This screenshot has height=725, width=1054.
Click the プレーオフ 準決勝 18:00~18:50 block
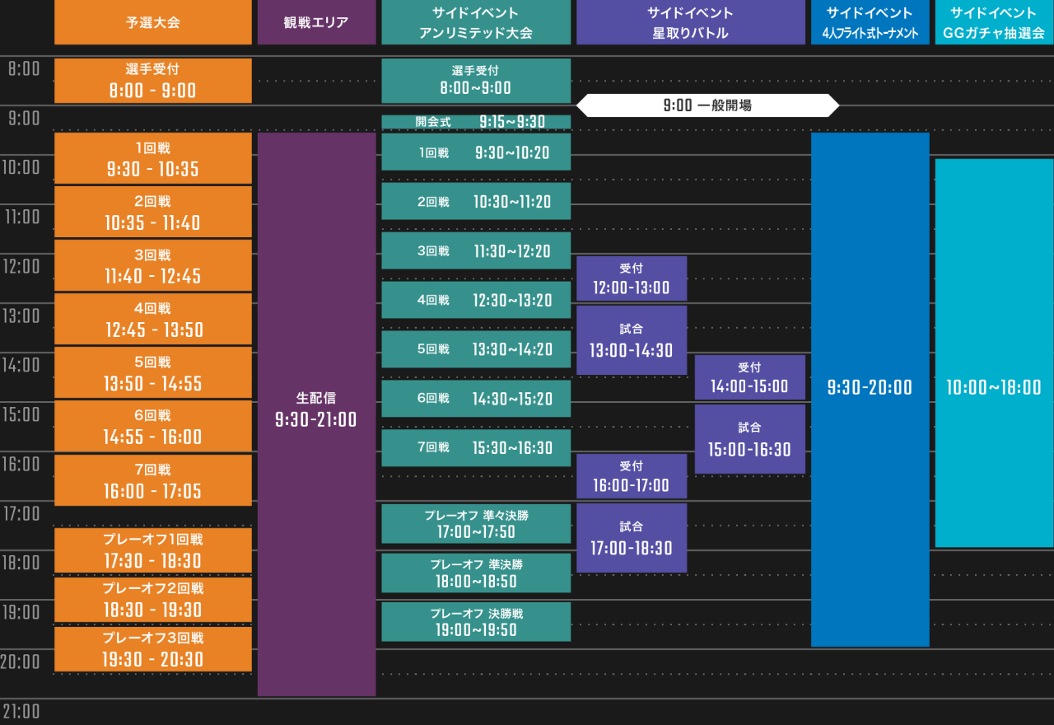[x=475, y=573]
